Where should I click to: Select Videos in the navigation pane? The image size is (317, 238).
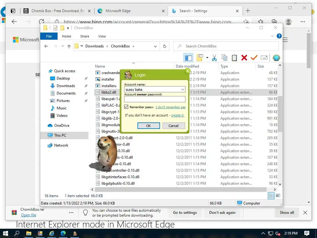coord(62,116)
